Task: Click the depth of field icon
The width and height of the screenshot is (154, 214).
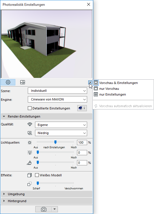Action: tap(30, 184)
